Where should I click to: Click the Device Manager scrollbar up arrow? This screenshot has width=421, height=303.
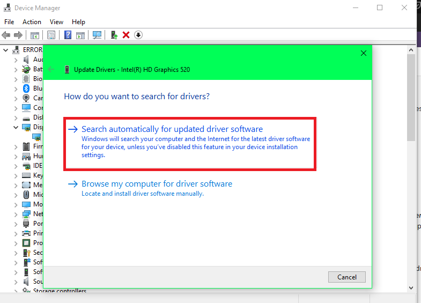[x=411, y=50]
